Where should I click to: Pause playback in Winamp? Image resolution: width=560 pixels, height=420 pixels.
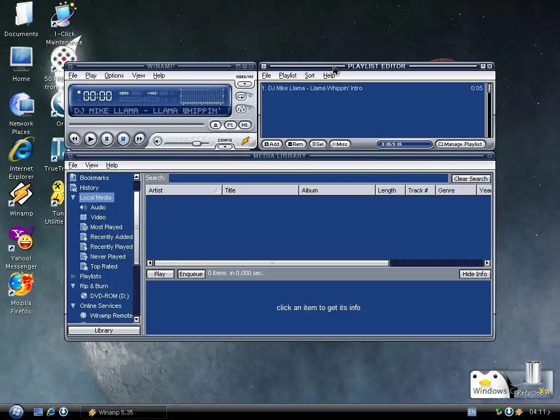(x=107, y=138)
